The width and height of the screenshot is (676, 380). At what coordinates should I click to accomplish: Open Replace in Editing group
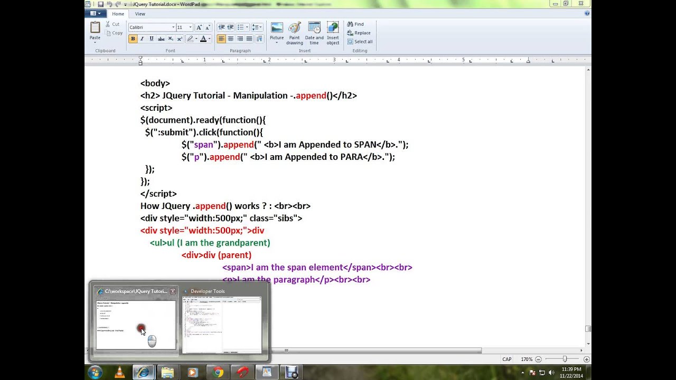(x=359, y=33)
